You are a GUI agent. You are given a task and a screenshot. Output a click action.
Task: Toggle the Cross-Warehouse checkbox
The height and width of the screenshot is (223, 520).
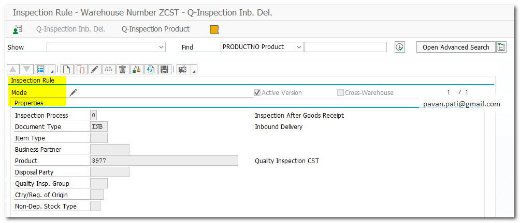[340, 93]
